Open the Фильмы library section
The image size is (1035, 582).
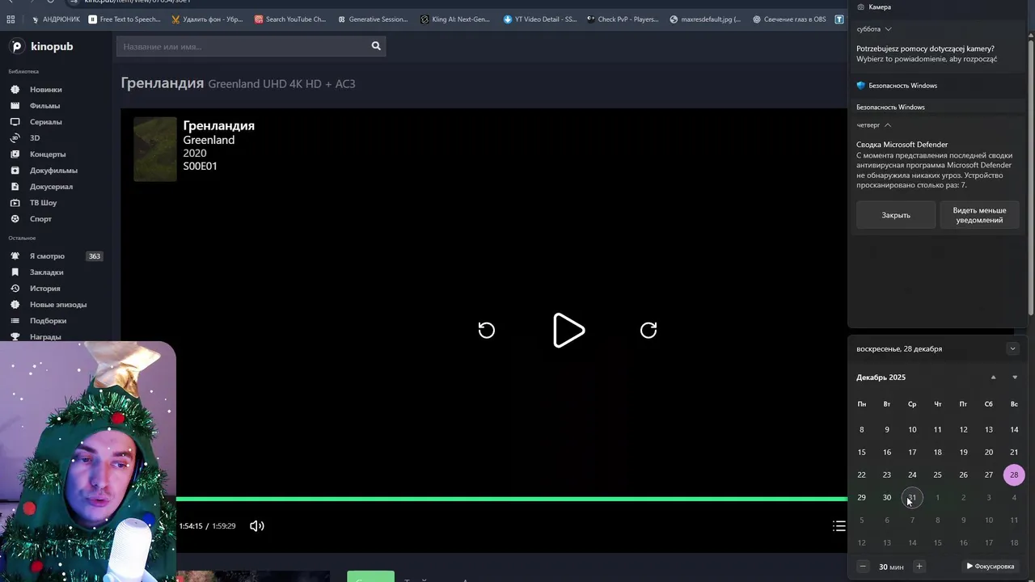(44, 106)
